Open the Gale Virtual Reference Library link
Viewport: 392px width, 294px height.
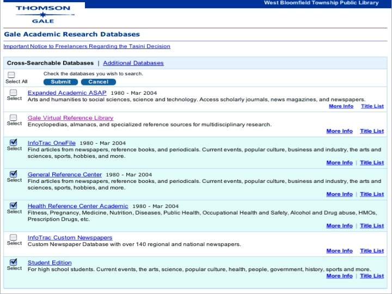[70, 118]
